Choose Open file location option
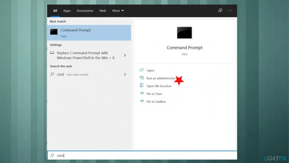 tap(159, 86)
